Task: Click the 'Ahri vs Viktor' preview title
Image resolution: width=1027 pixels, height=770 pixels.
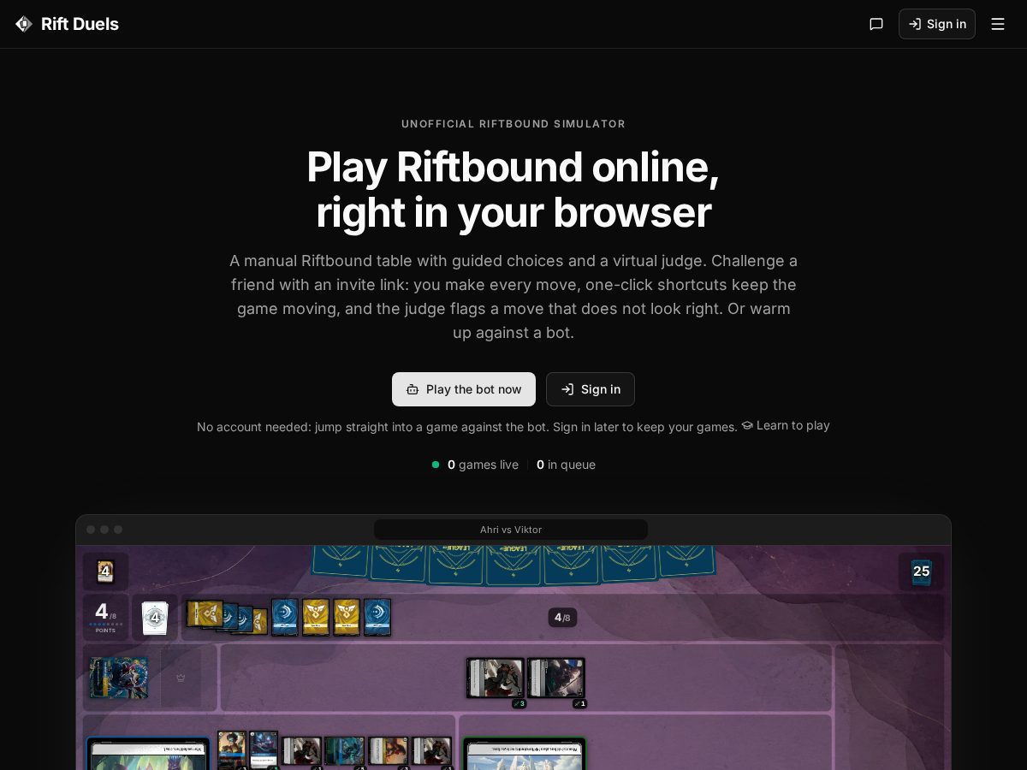Action: [511, 530]
